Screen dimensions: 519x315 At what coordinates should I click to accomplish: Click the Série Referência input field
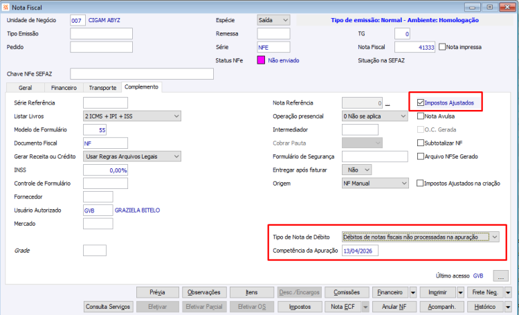(x=105, y=102)
